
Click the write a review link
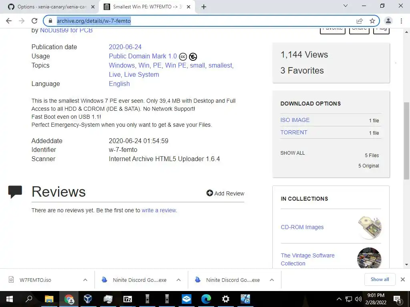click(159, 210)
